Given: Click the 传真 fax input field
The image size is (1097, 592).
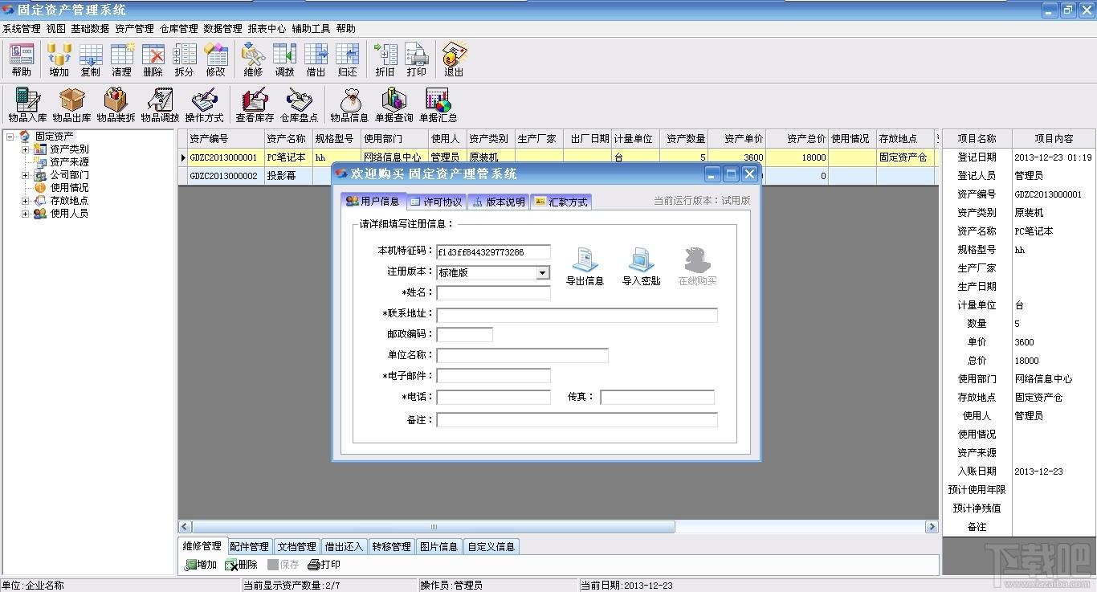Looking at the screenshot, I should pos(657,397).
